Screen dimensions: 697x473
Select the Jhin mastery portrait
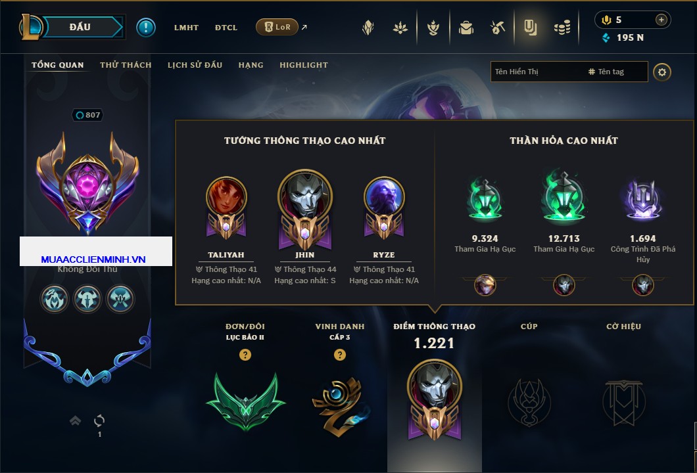click(x=305, y=209)
